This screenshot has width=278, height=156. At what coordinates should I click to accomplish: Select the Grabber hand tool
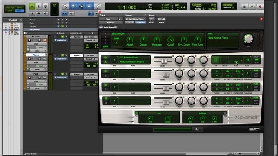point(89,6)
